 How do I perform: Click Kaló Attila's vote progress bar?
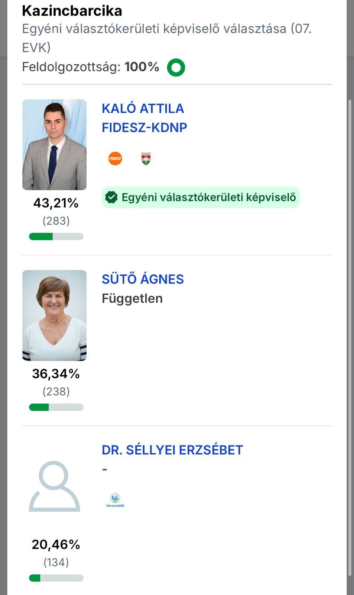point(56,237)
